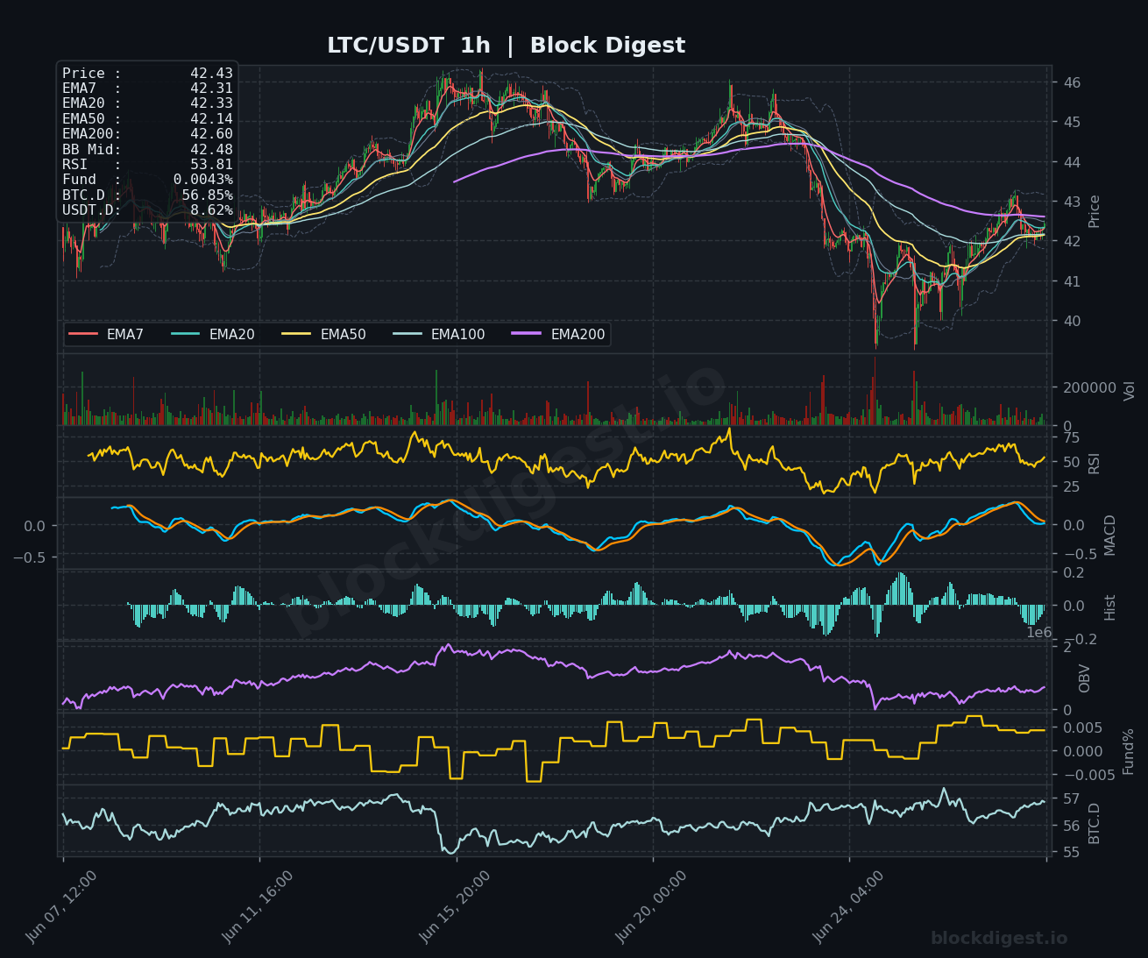
Task: Click the 55 BTC.D axis tick
Action: click(1072, 852)
